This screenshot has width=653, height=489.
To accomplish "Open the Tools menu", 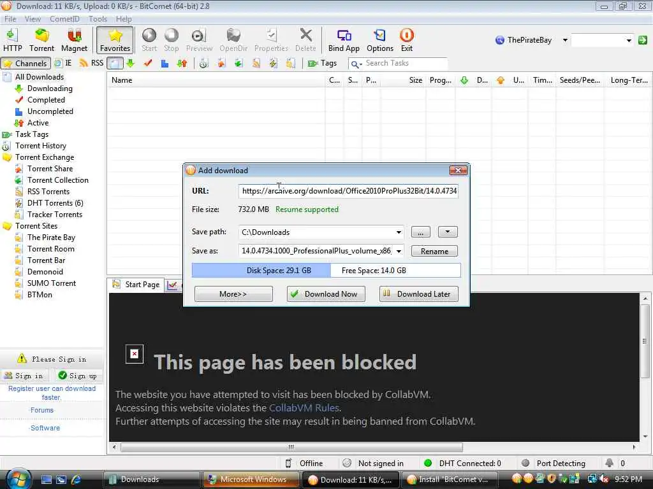I will pyautogui.click(x=98, y=19).
